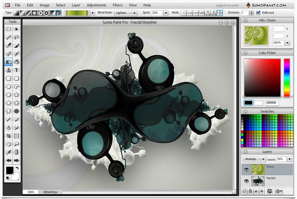
Task: Select the Crop tool
Action: [8, 136]
